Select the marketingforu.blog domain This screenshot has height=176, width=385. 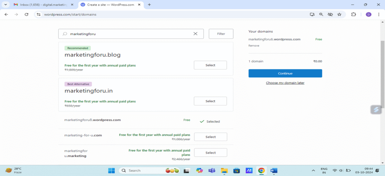[210, 65]
